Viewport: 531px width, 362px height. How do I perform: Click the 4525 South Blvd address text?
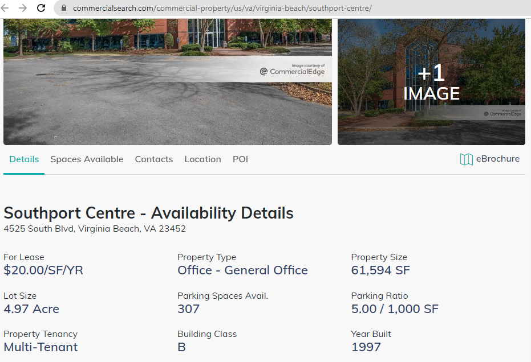click(x=95, y=229)
